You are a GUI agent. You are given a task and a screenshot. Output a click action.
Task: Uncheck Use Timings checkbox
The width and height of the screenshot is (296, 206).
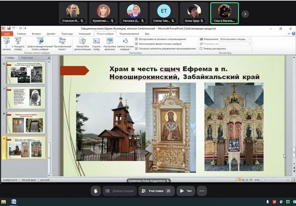pos(137,44)
